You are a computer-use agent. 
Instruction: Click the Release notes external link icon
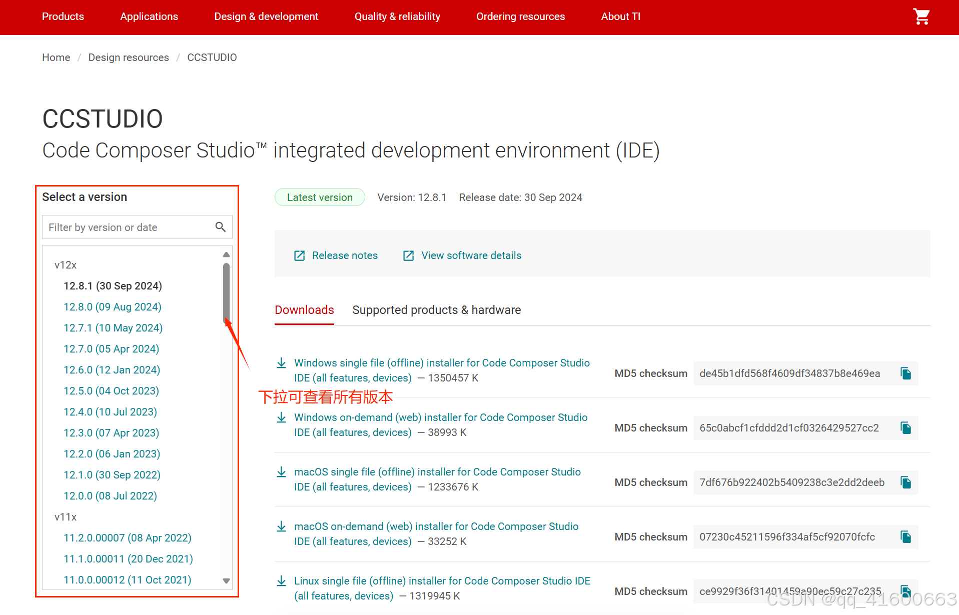pyautogui.click(x=299, y=255)
